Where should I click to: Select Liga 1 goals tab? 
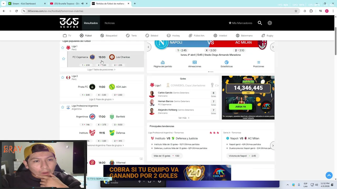click(155, 85)
